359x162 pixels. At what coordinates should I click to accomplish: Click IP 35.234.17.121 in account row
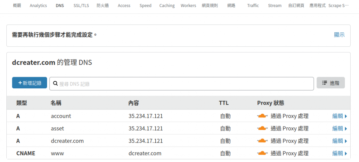coord(145,116)
